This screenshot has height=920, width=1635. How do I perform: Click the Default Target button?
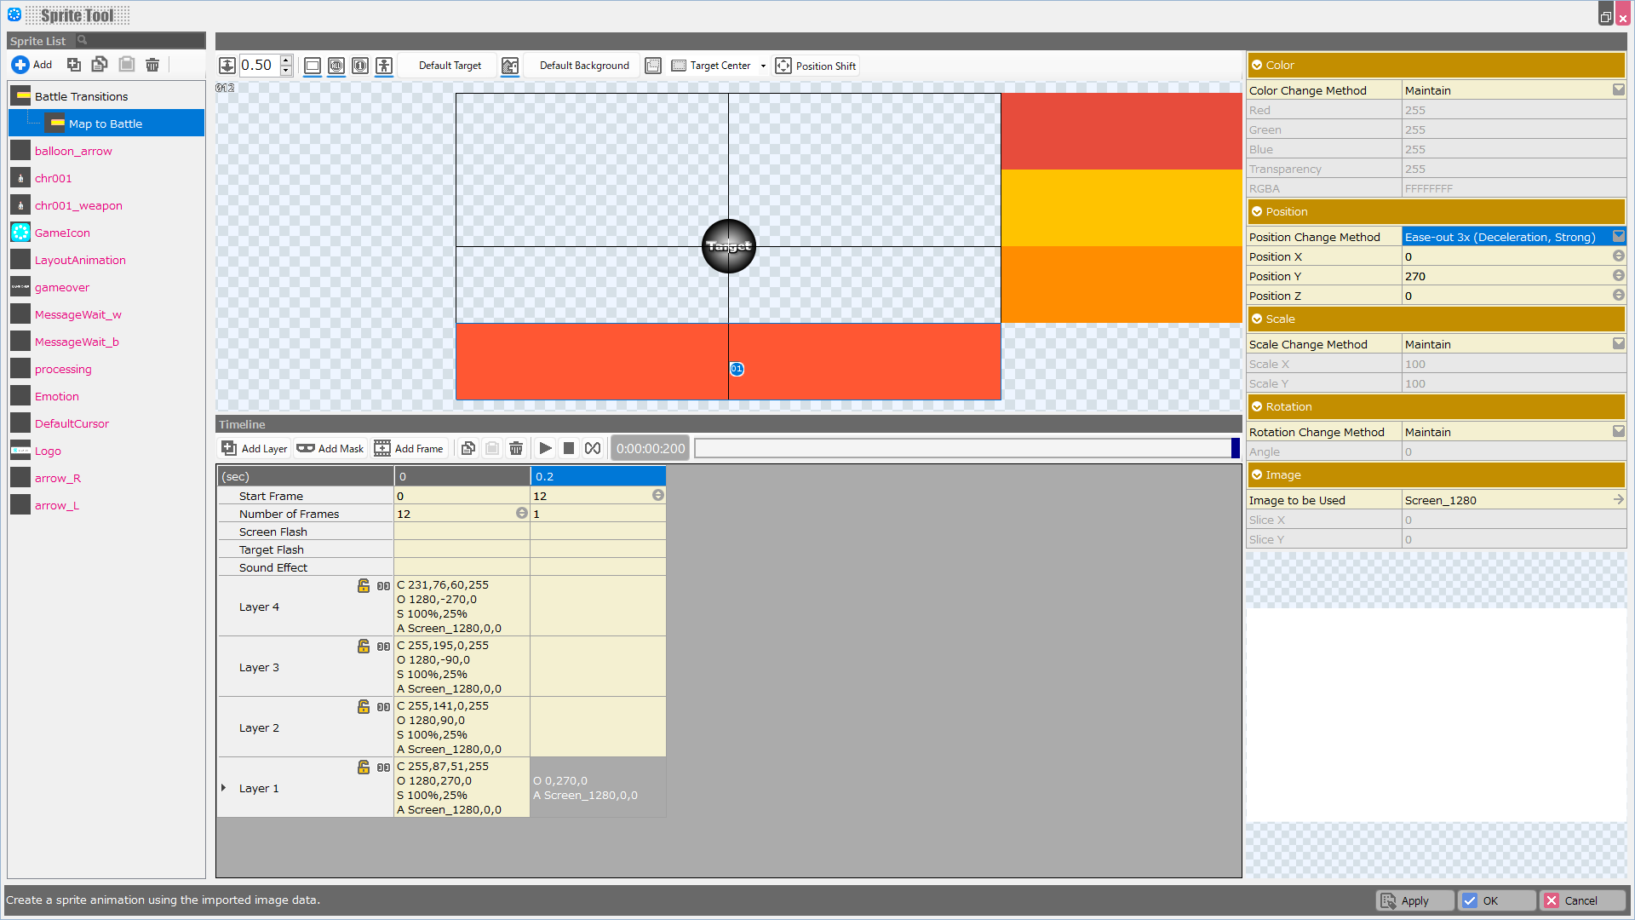pos(450,66)
